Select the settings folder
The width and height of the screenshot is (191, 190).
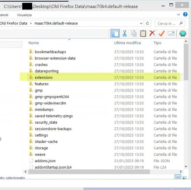coord(41,135)
